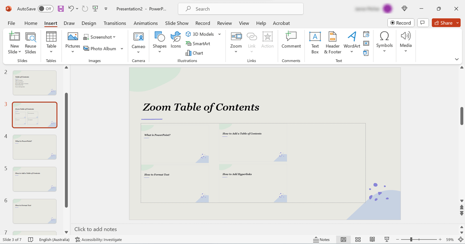Expand the 3D Models dropdown arrow
The width and height of the screenshot is (465, 244).
(219, 34)
